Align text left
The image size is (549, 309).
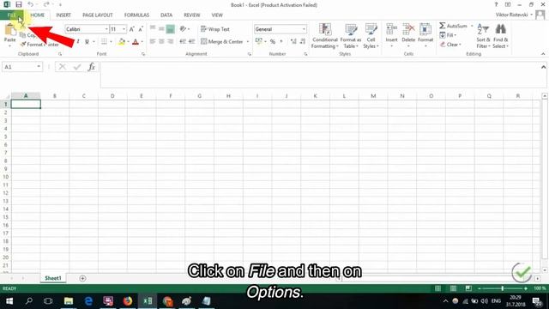pyautogui.click(x=153, y=42)
